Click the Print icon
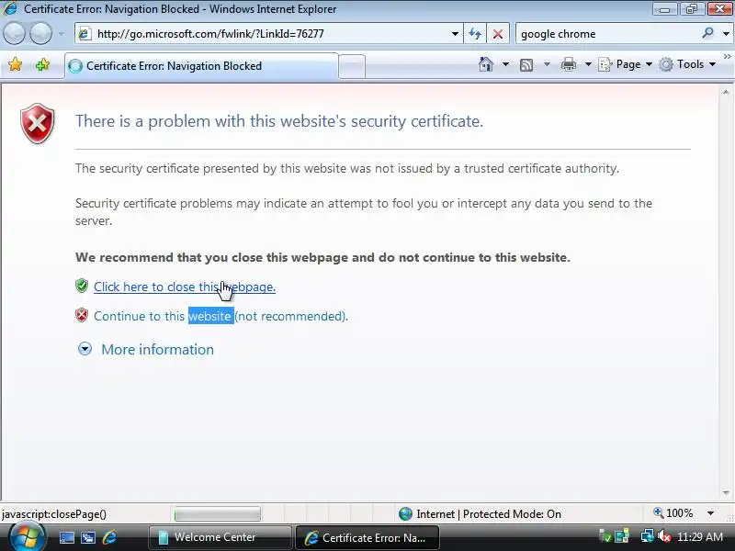This screenshot has width=735, height=551. [569, 64]
